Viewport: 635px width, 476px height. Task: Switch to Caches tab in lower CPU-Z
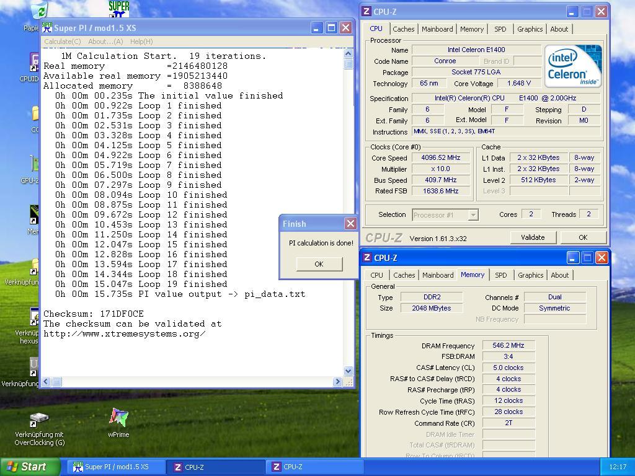click(x=404, y=275)
